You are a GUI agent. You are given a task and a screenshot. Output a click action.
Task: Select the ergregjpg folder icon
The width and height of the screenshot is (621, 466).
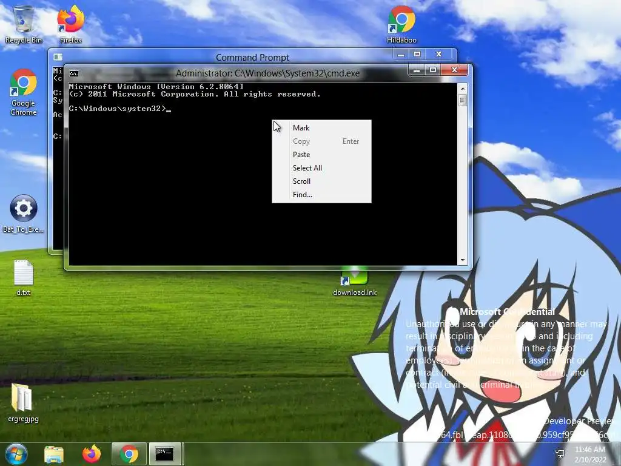(x=24, y=403)
